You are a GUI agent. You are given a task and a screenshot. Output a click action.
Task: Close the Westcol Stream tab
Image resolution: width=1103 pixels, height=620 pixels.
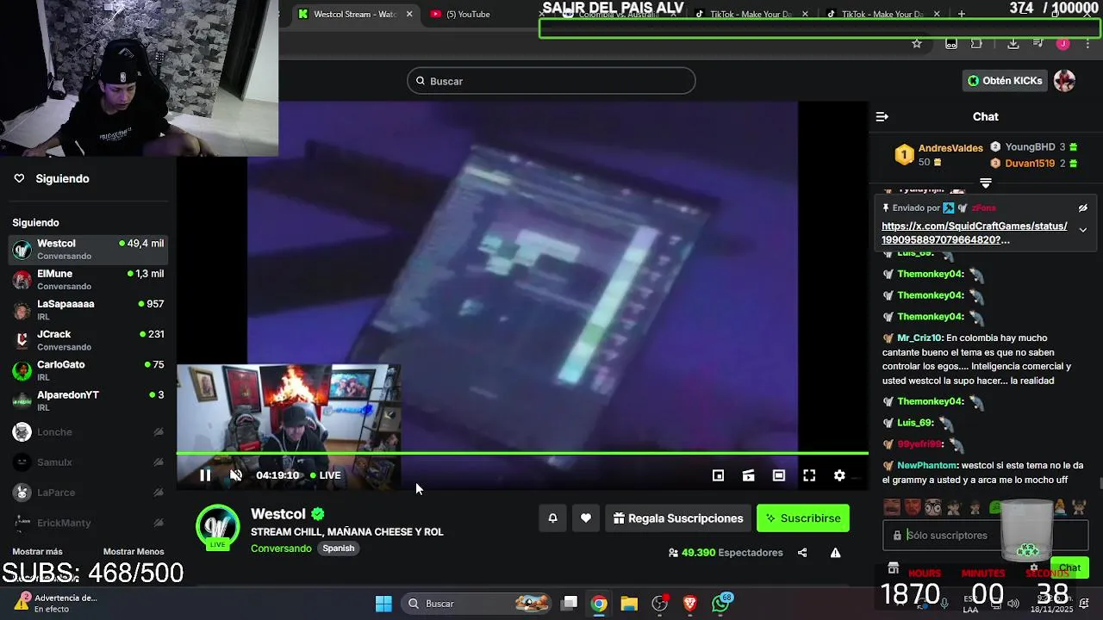tap(409, 14)
